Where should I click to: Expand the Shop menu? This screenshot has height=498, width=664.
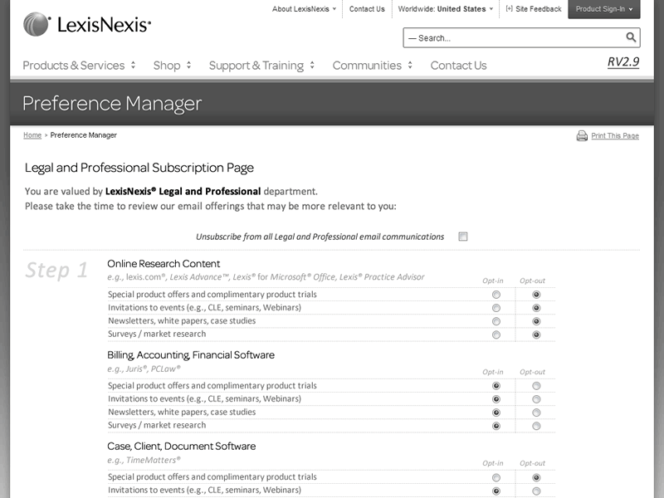pyautogui.click(x=173, y=66)
